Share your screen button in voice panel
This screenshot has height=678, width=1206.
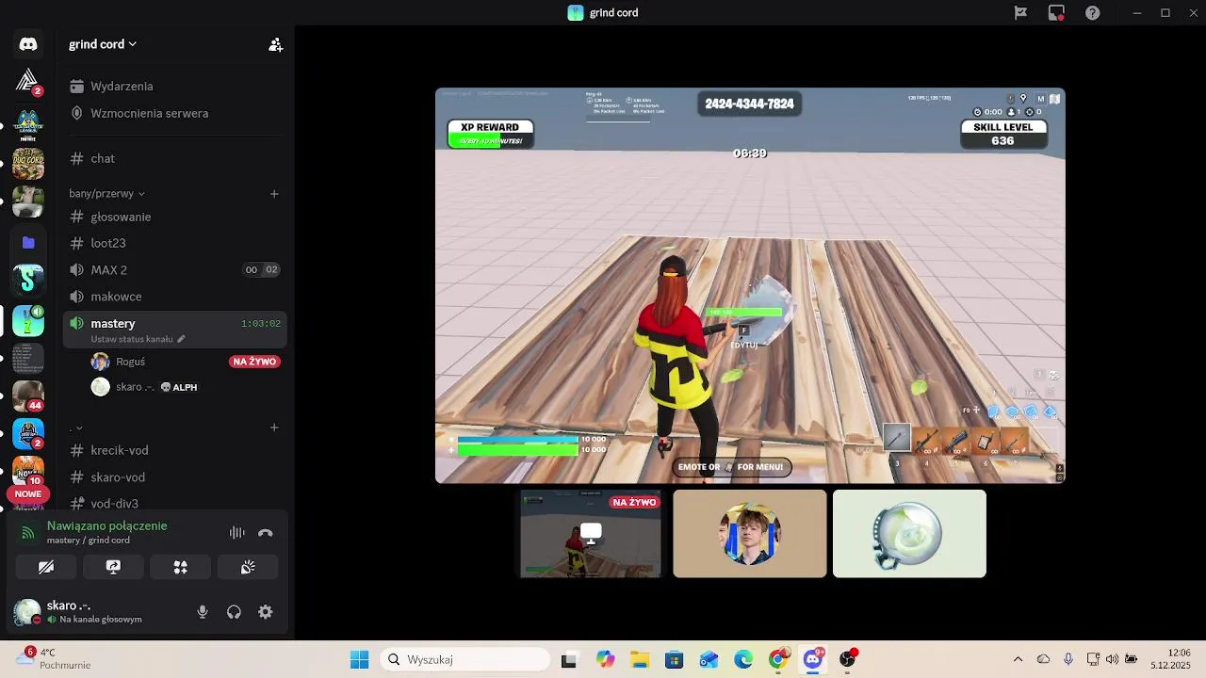point(113,567)
